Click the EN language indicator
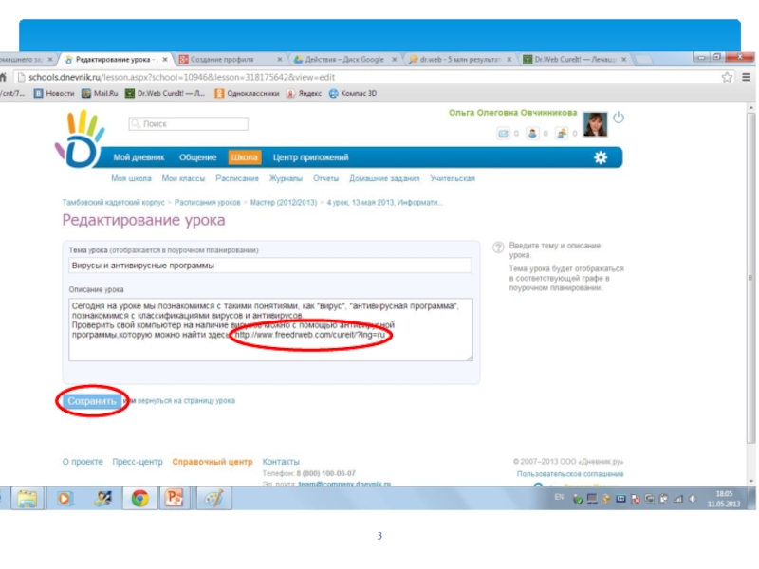The width and height of the screenshot is (759, 569). click(x=559, y=497)
